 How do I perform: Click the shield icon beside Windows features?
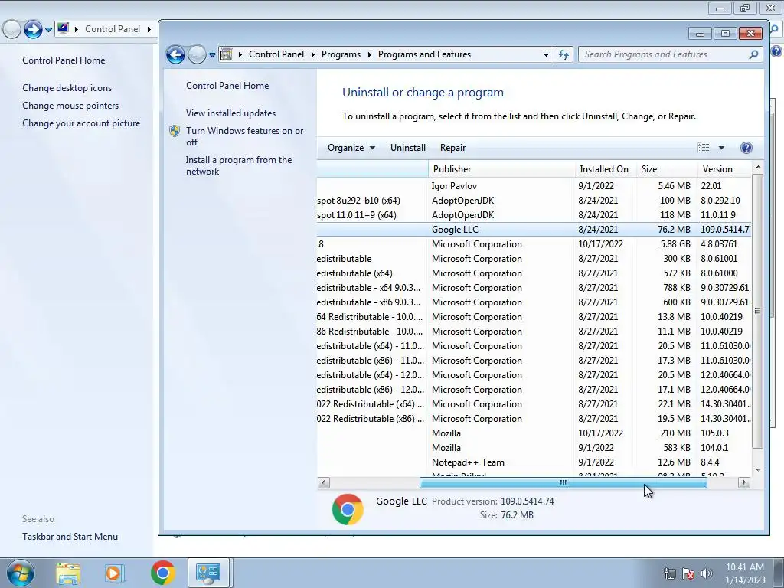[x=175, y=131]
